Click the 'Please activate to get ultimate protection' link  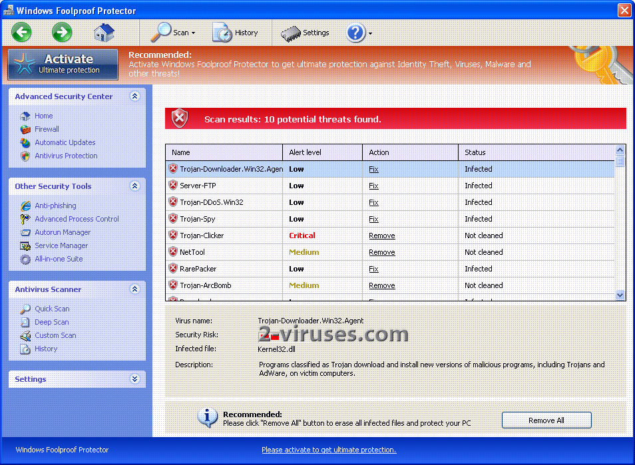click(x=329, y=450)
